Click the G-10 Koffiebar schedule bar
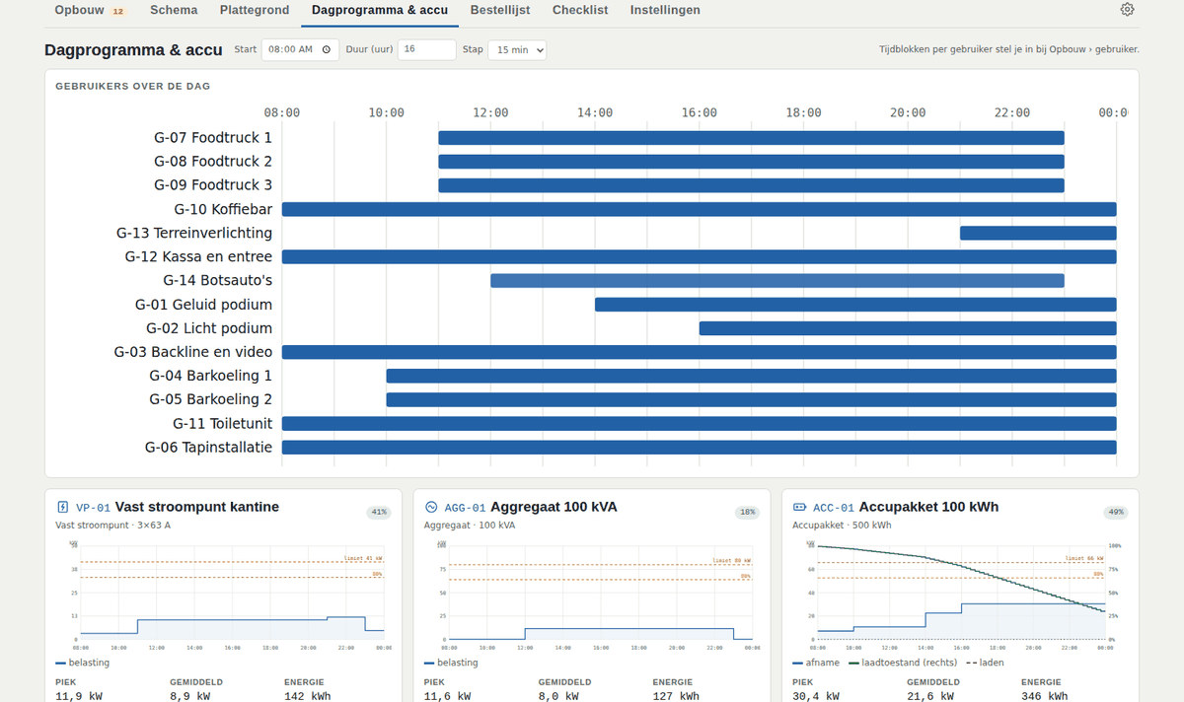 pyautogui.click(x=700, y=209)
